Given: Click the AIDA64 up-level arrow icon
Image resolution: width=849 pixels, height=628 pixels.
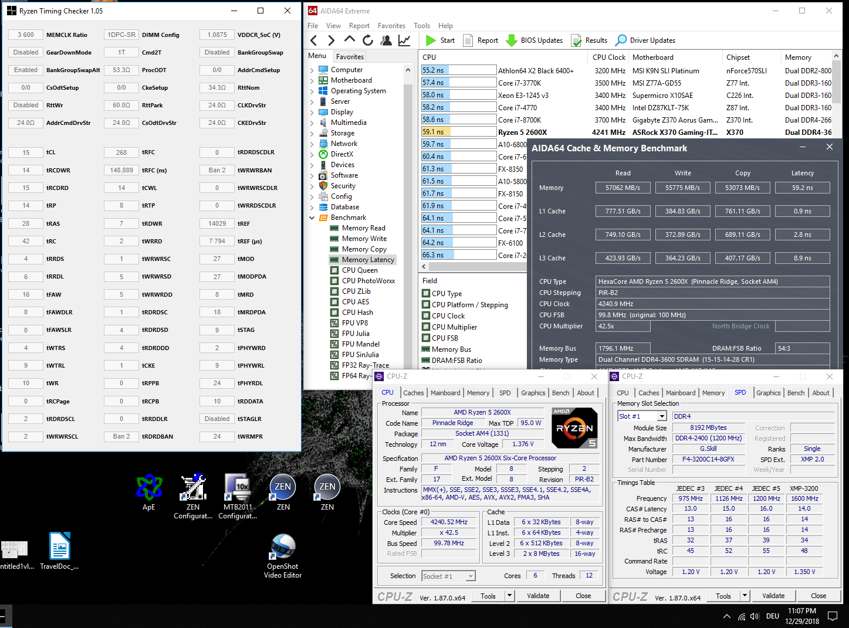Looking at the screenshot, I should tap(350, 39).
